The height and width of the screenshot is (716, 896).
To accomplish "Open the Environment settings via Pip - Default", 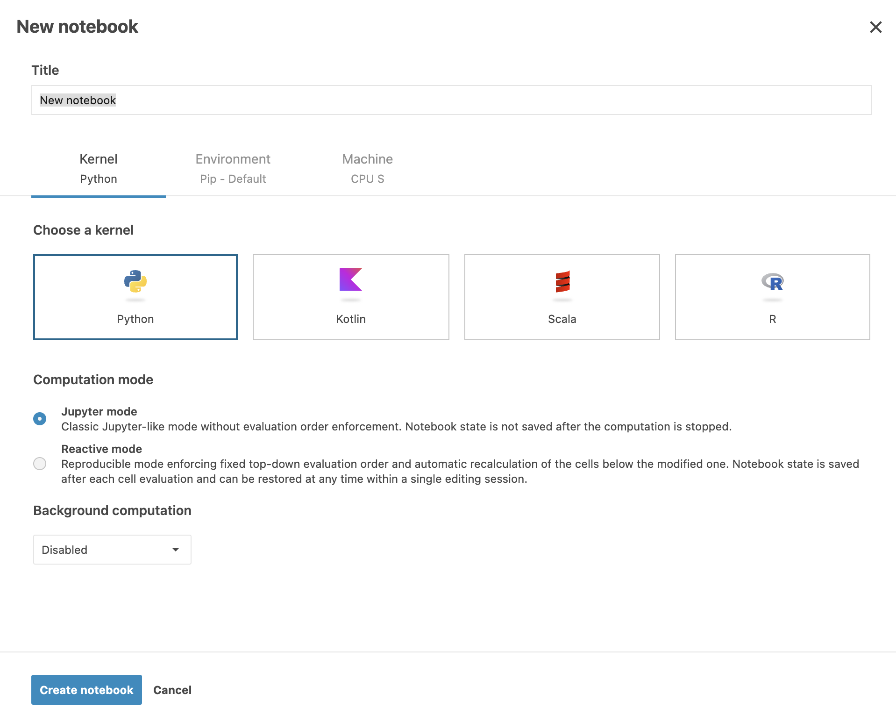I will [233, 179].
